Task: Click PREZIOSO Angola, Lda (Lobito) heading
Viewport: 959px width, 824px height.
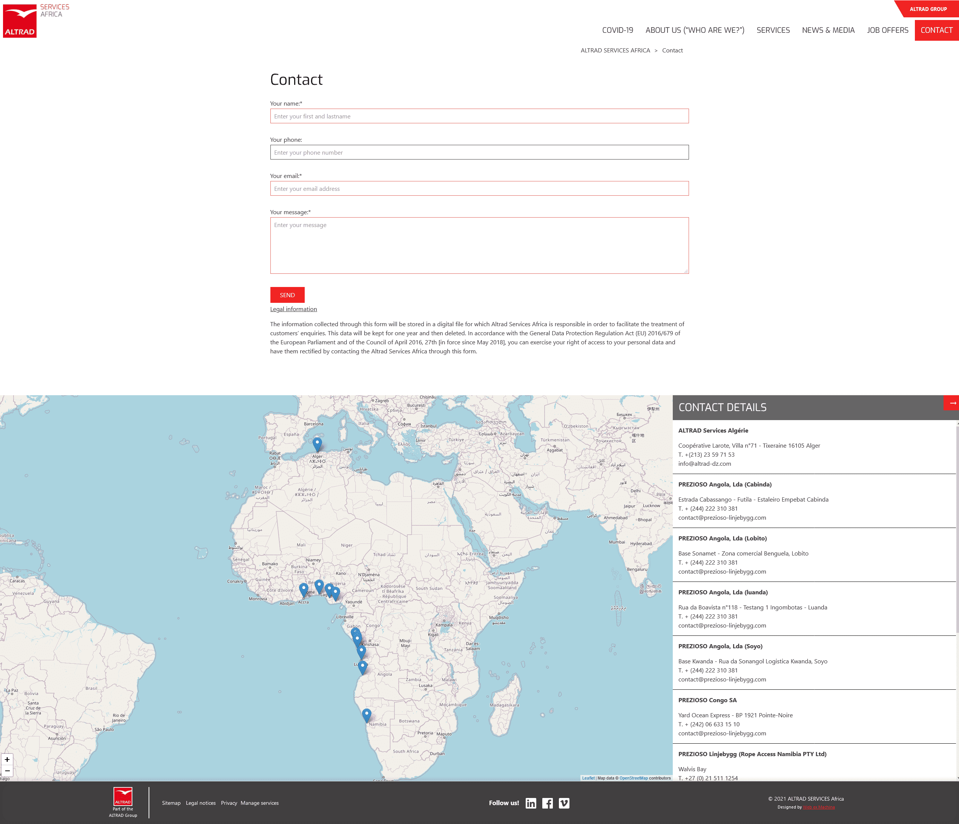Action: click(x=723, y=539)
